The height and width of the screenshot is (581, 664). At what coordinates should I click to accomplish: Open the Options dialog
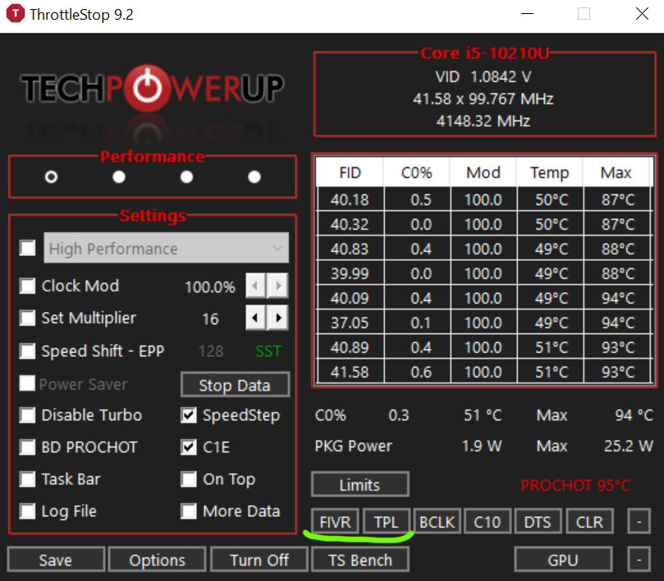(157, 560)
